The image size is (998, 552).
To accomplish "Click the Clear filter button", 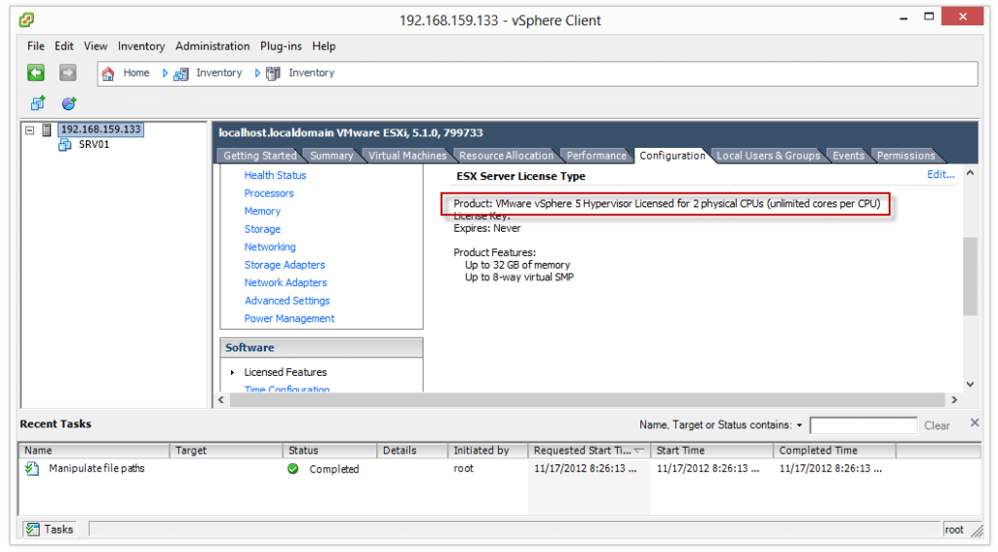I will tap(937, 425).
